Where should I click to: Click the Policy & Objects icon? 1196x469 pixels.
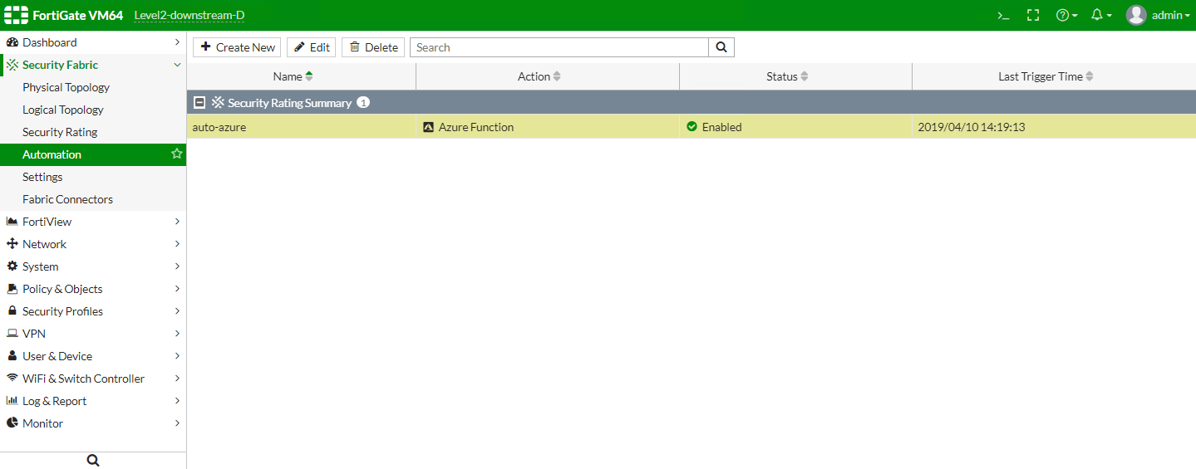coord(12,289)
